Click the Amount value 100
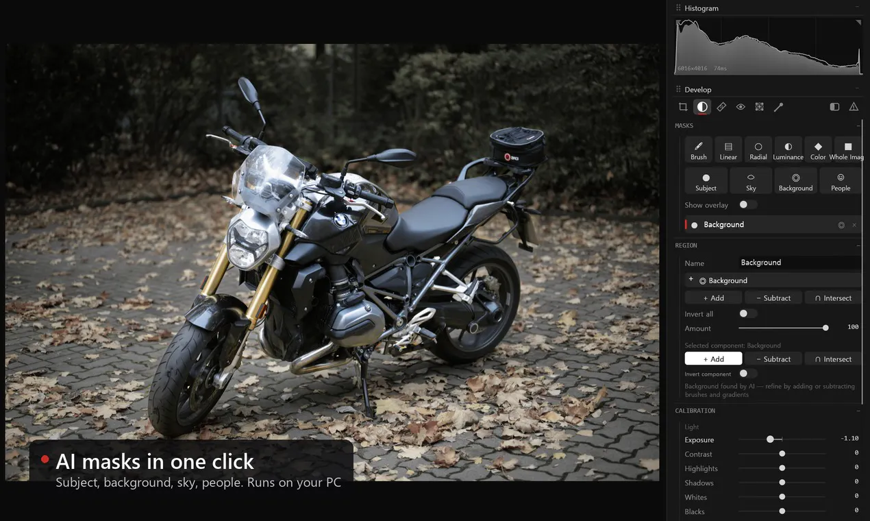Image resolution: width=870 pixels, height=521 pixels. (853, 328)
